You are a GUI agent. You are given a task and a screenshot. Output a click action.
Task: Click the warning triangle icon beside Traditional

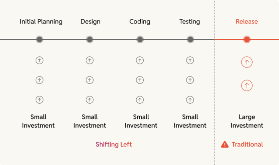pos(225,145)
